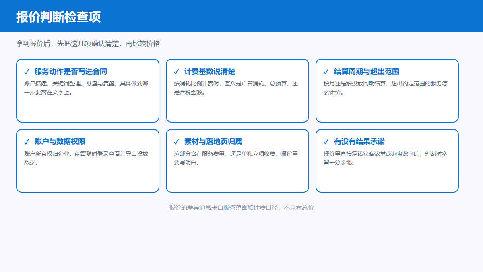Click the subtitle 拿到报价后，先把这几项确认清楚

click(x=88, y=44)
